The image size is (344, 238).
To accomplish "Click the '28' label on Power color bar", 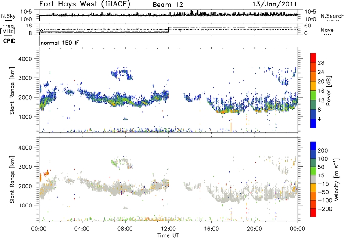I will [321, 63].
